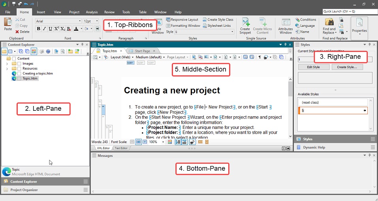The image size is (378, 201).
Task: Switch to the Text Editor tab
Action: [x=121, y=148]
